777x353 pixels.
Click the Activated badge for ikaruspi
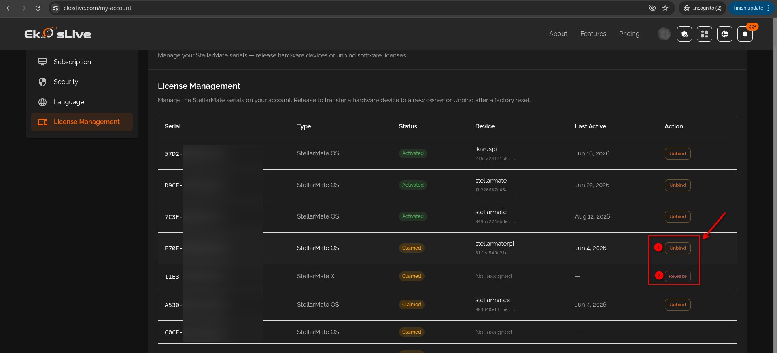click(x=413, y=153)
